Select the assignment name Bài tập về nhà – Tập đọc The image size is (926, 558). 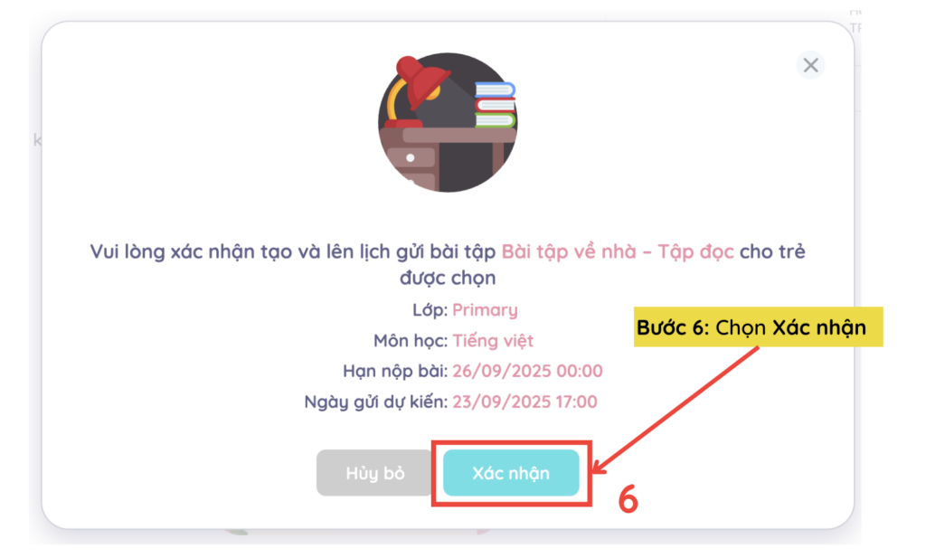(618, 251)
